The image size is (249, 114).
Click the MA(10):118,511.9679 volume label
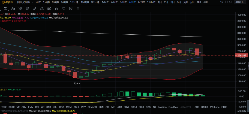tap(64, 111)
